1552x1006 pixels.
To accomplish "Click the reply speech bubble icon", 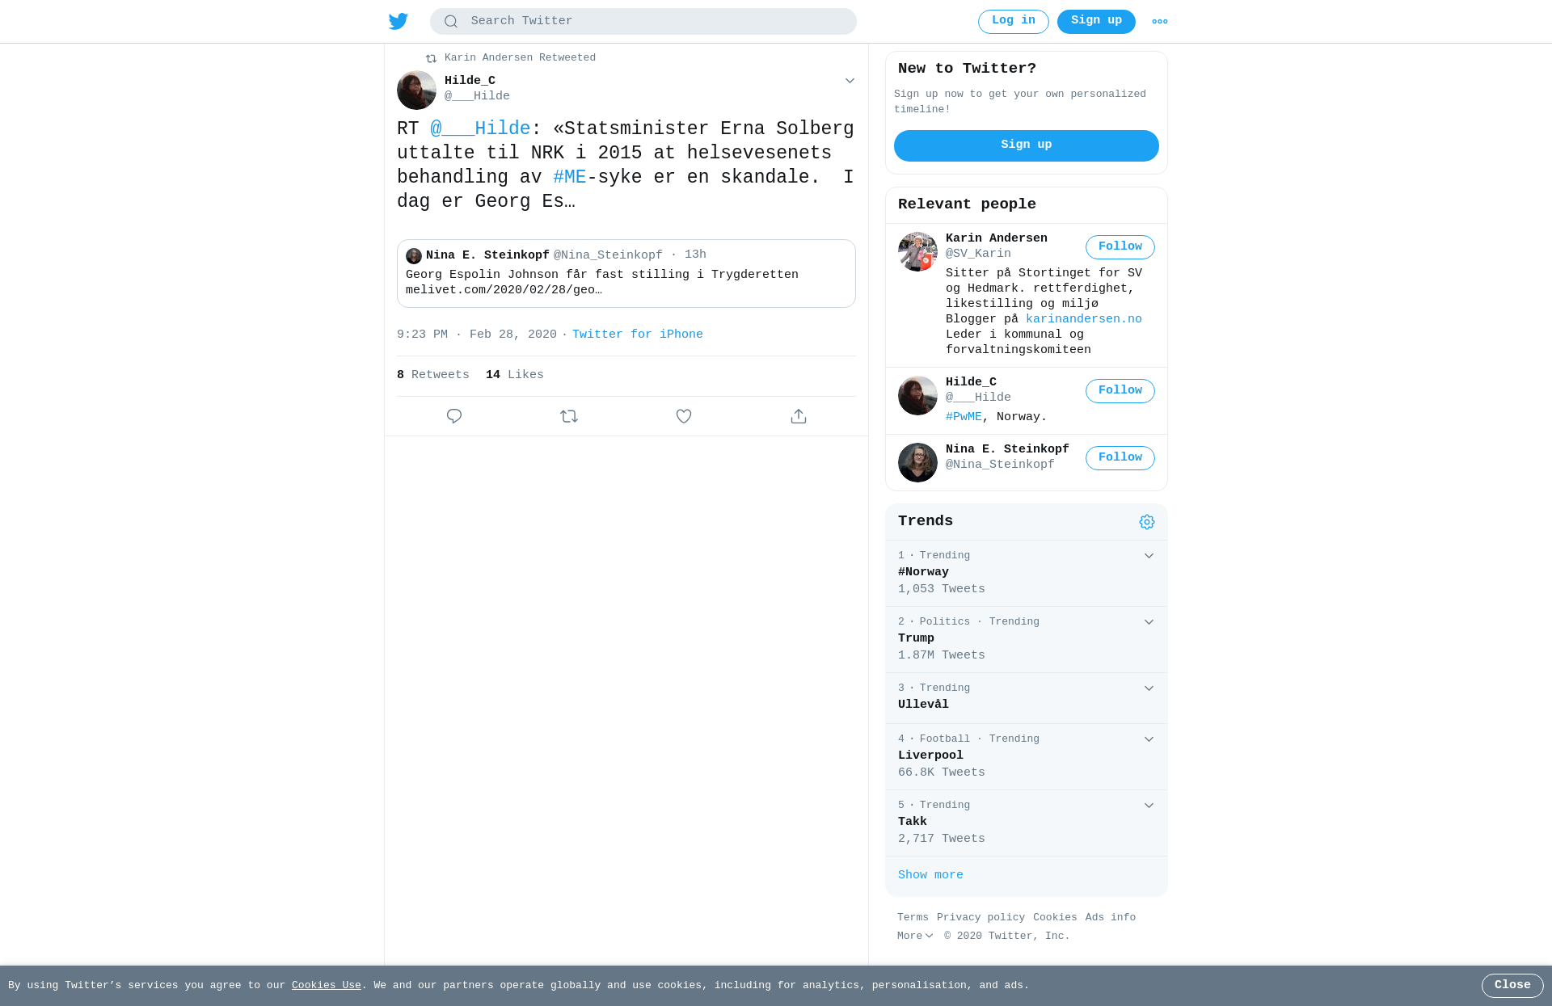I will coord(454,416).
